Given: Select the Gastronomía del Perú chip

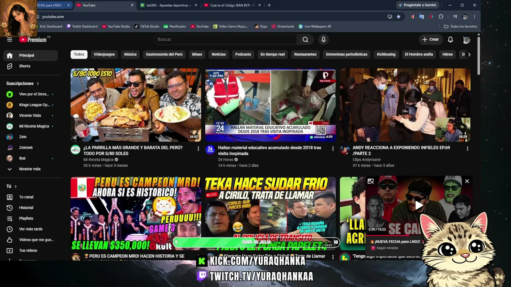Looking at the screenshot, I should point(164,55).
